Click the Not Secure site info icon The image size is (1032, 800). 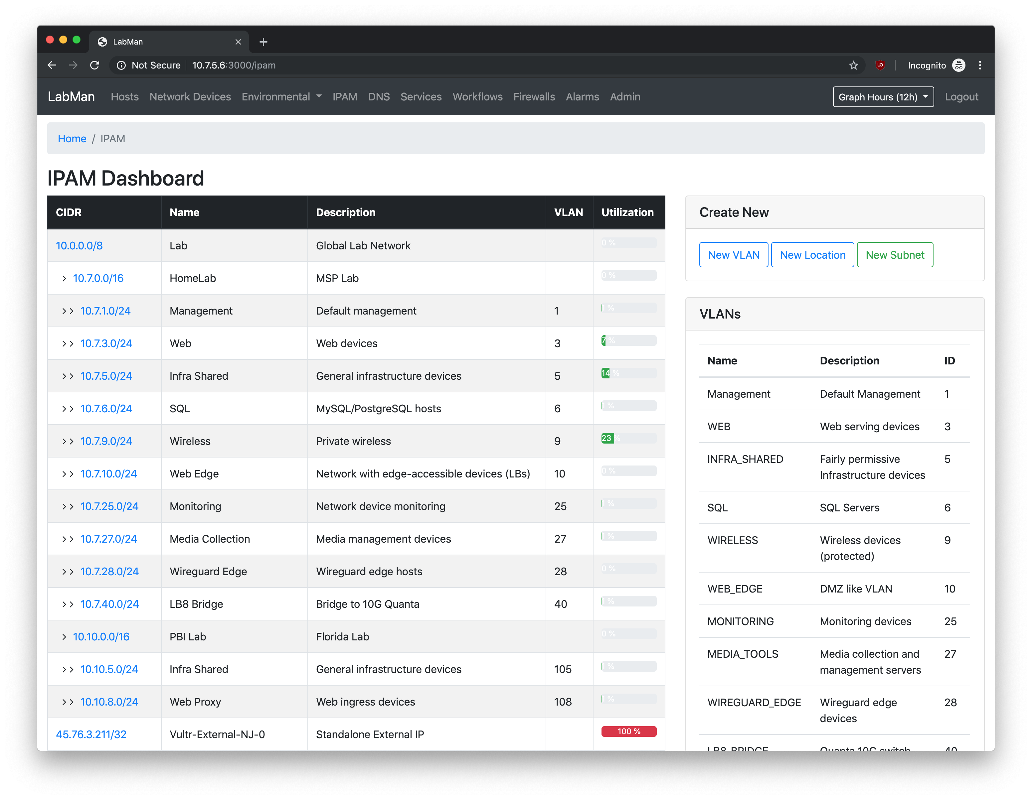(x=121, y=65)
